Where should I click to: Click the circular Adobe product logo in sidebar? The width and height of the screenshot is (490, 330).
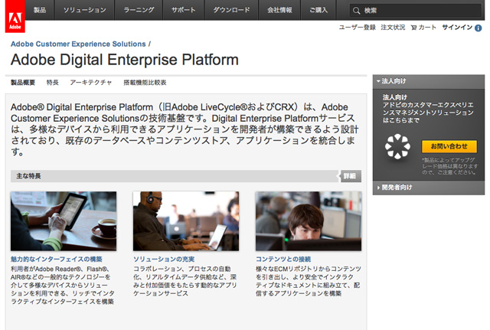[x=397, y=146]
